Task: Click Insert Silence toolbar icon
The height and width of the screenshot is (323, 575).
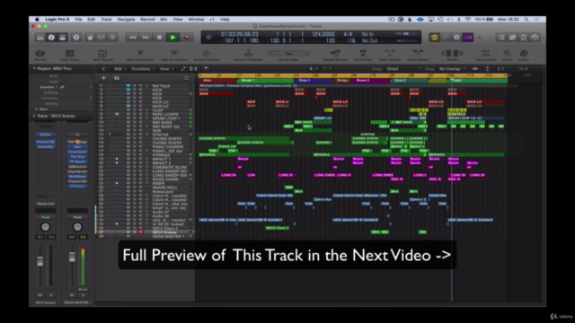Action: tap(418, 55)
